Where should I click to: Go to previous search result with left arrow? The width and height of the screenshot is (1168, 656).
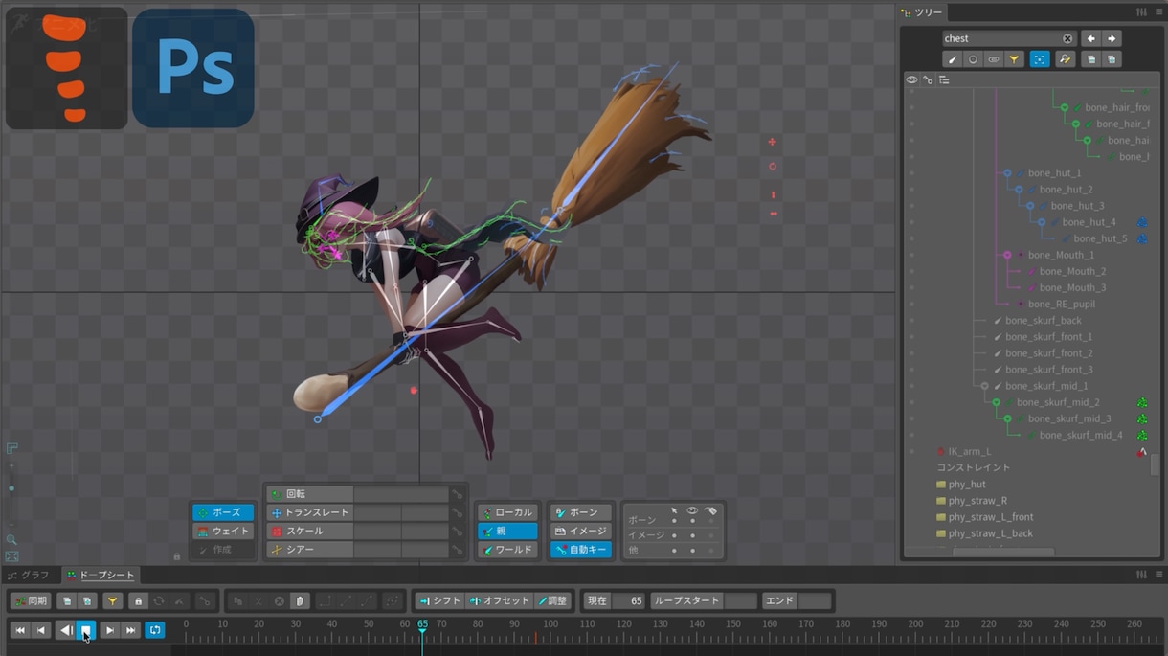(1090, 38)
